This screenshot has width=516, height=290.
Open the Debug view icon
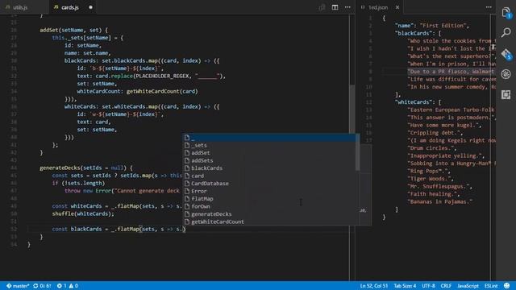click(506, 74)
